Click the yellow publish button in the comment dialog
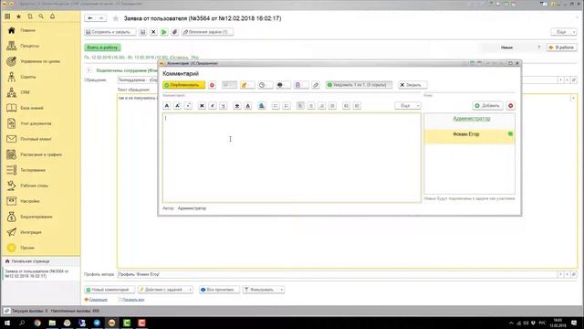 click(183, 85)
